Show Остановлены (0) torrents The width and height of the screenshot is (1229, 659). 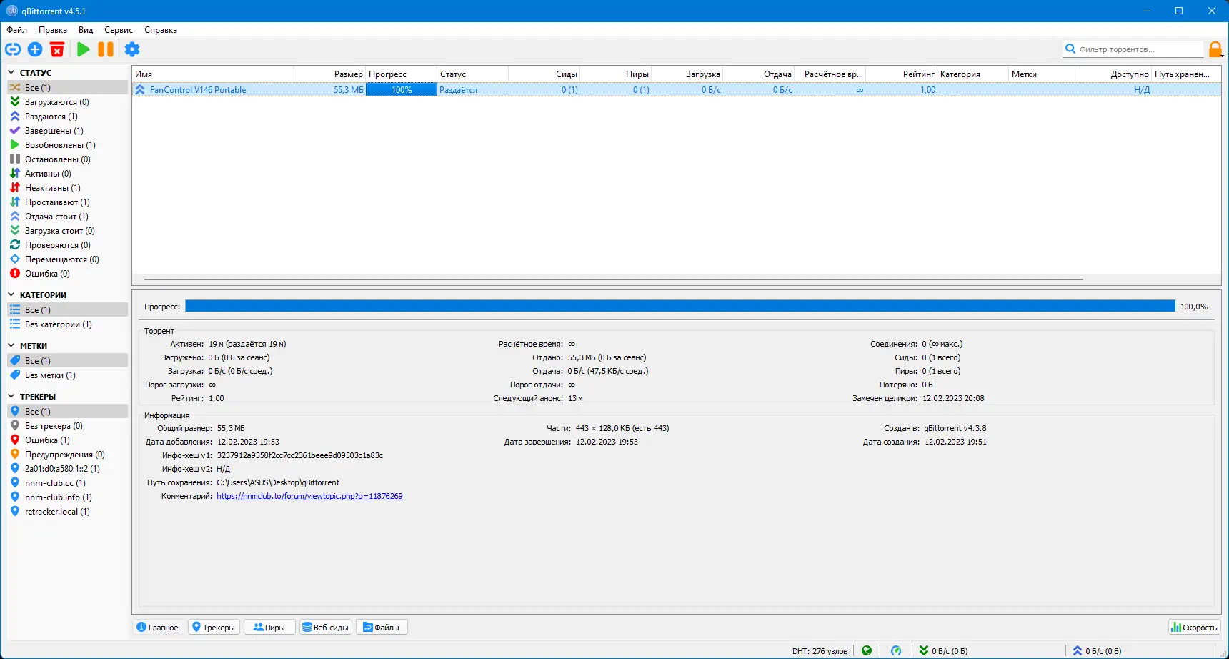point(67,159)
